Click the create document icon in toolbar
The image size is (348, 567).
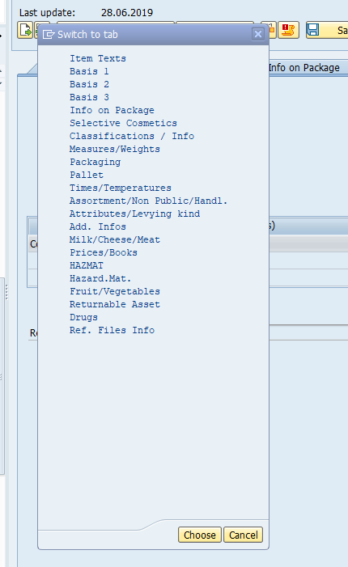[x=25, y=30]
